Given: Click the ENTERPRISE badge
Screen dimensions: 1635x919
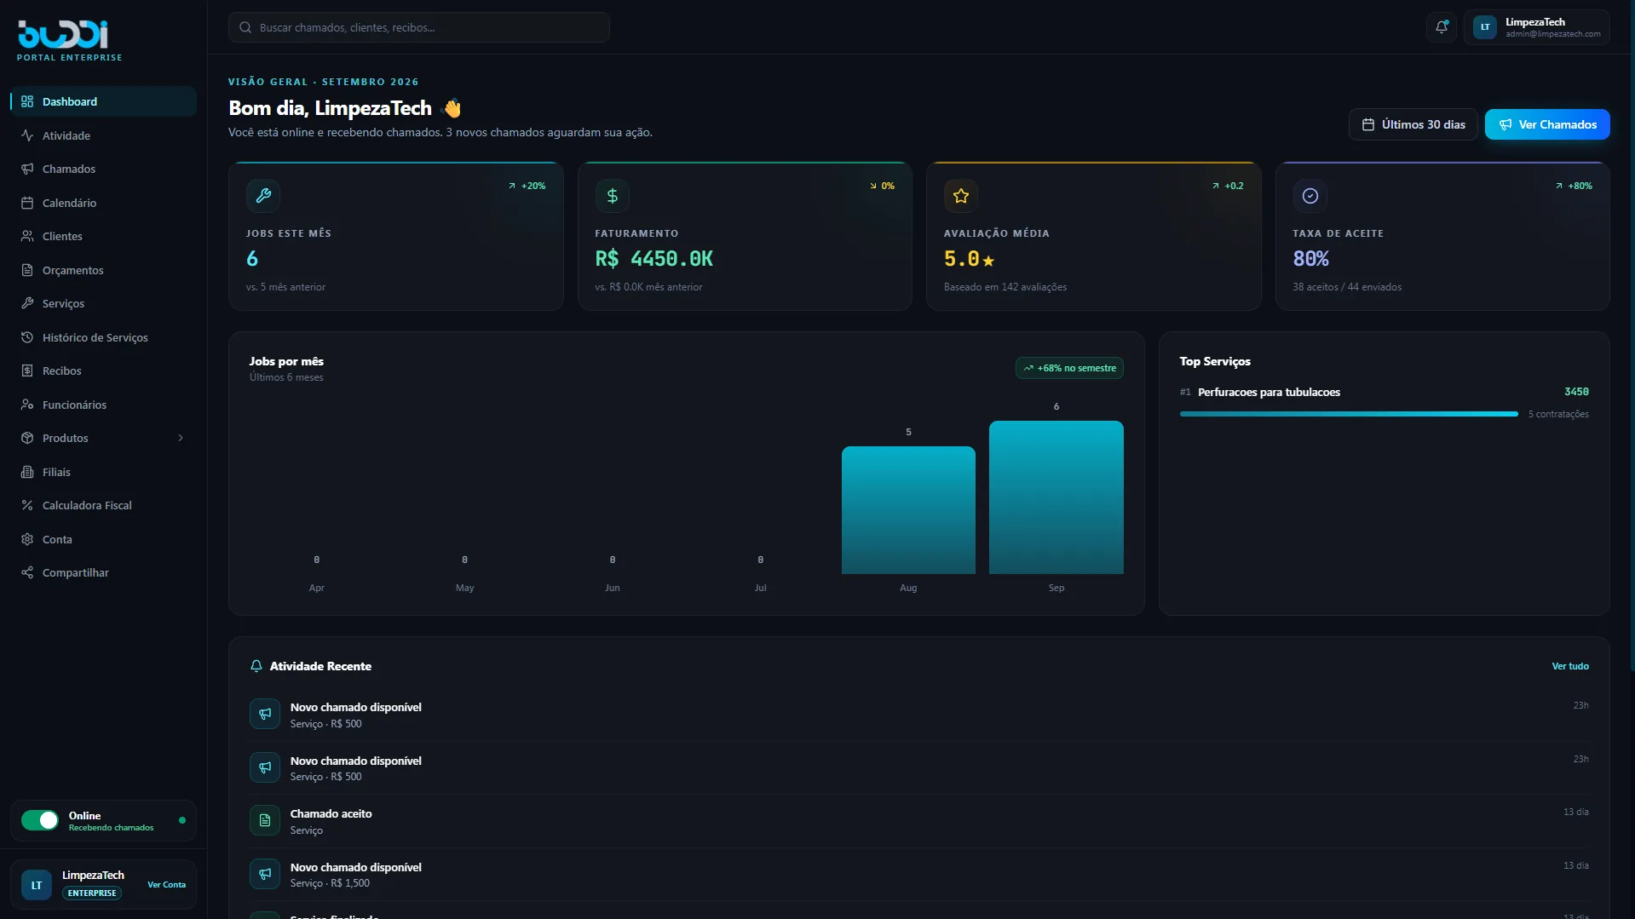Looking at the screenshot, I should click(x=92, y=893).
